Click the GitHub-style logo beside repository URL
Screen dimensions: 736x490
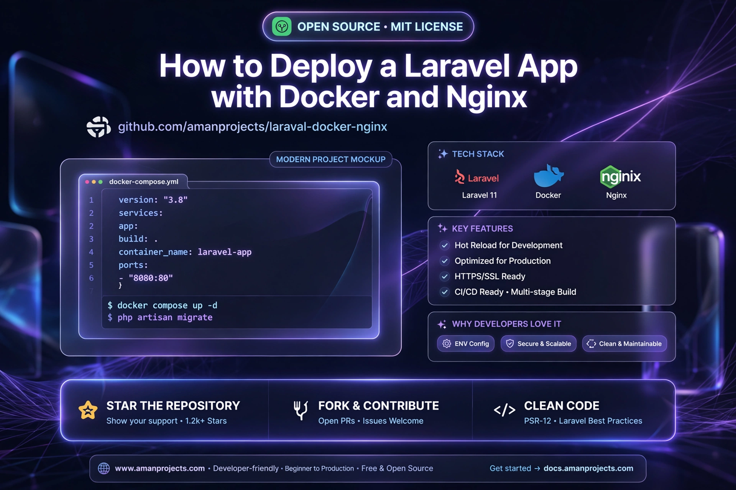tap(99, 127)
